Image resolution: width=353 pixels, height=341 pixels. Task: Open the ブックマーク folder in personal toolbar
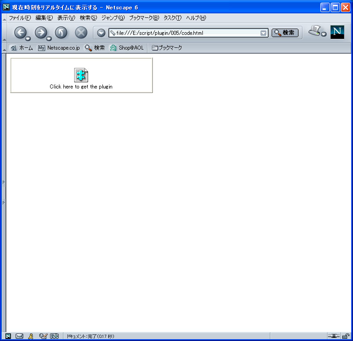click(167, 48)
